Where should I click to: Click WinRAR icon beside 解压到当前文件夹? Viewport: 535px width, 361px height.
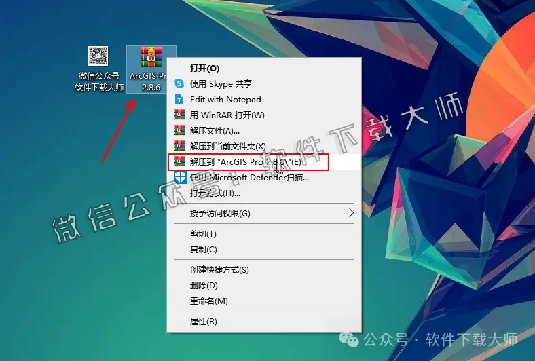point(179,146)
